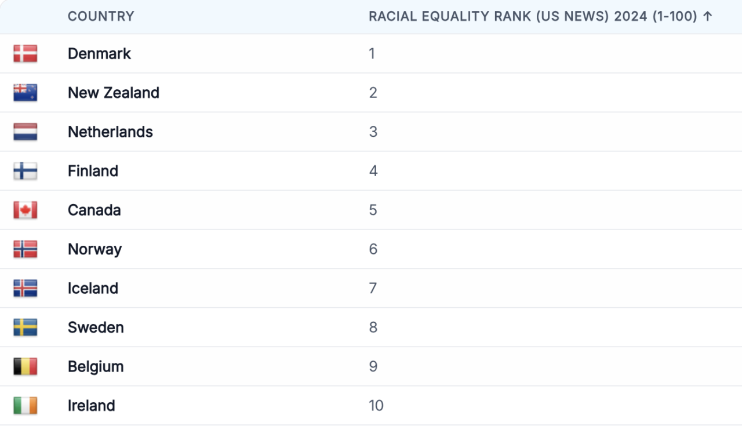Sort by Racial Equality Rank column header
This screenshot has width=742, height=426.
coord(533,16)
